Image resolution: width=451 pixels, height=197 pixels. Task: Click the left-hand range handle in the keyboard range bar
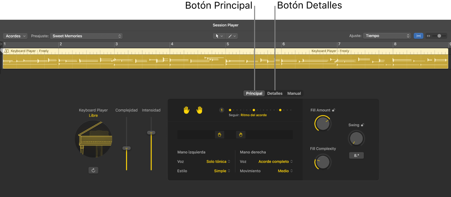coord(219,135)
